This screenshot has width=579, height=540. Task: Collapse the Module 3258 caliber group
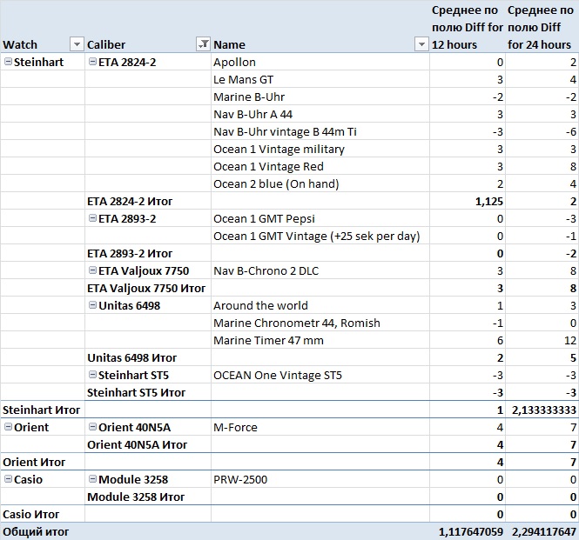click(92, 479)
